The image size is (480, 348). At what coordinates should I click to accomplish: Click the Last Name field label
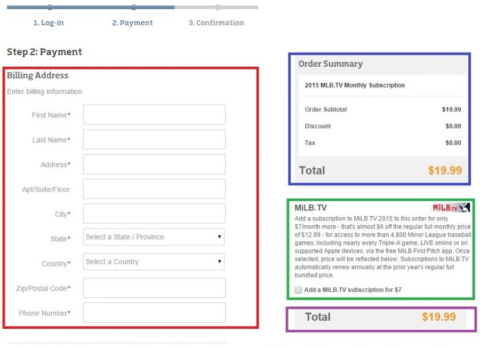[x=51, y=140]
